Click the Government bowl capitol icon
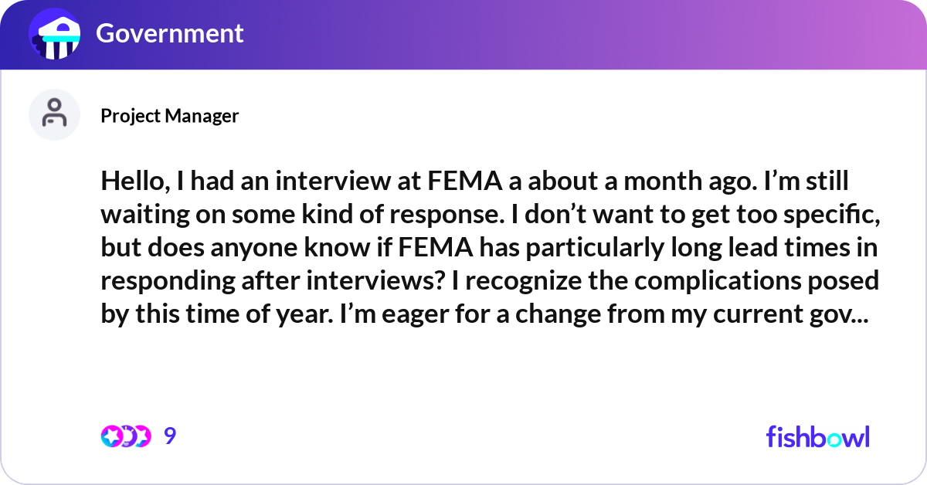 point(54,34)
